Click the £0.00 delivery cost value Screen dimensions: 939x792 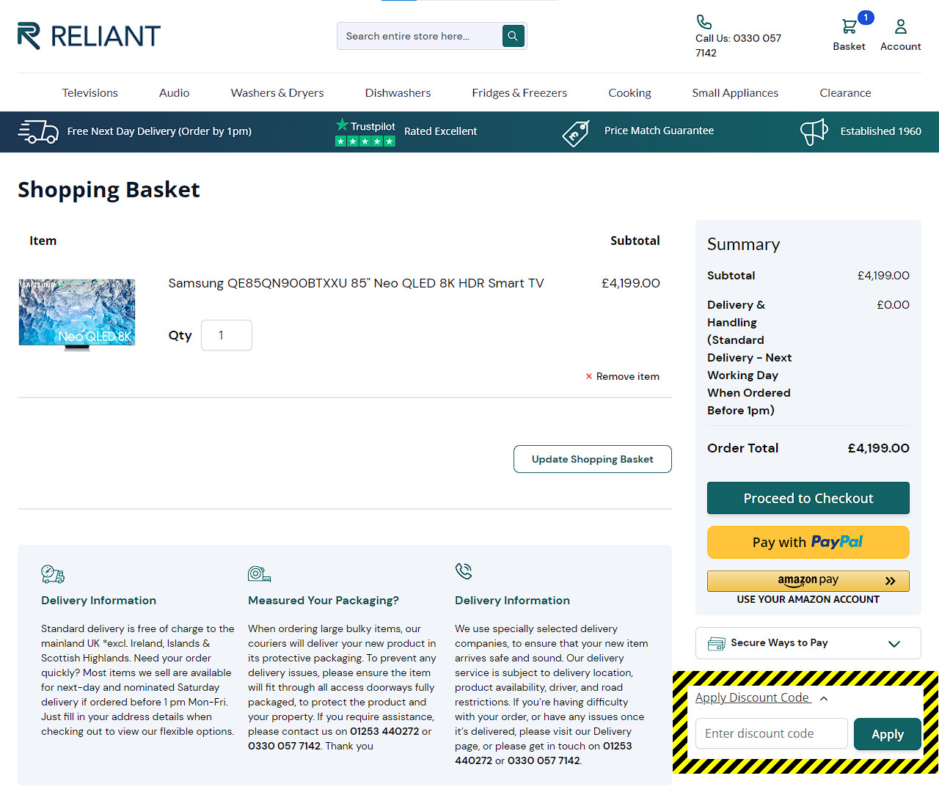pyautogui.click(x=893, y=304)
